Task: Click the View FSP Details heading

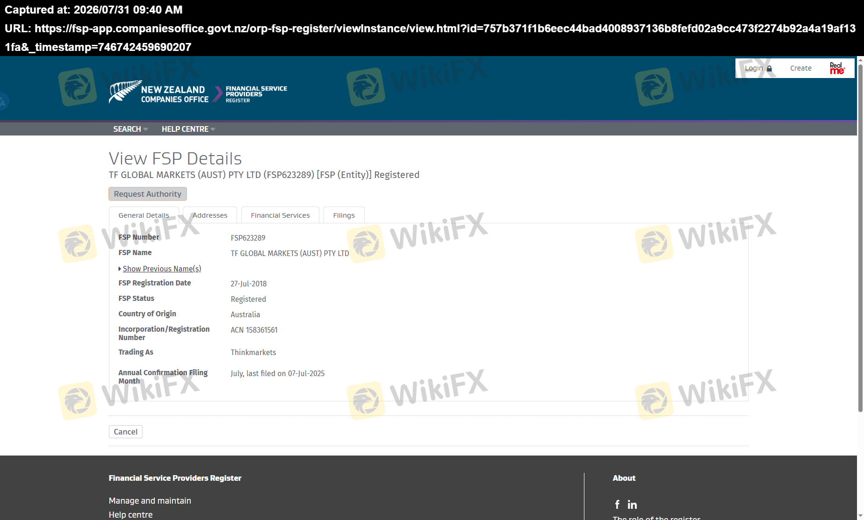Action: click(x=175, y=158)
